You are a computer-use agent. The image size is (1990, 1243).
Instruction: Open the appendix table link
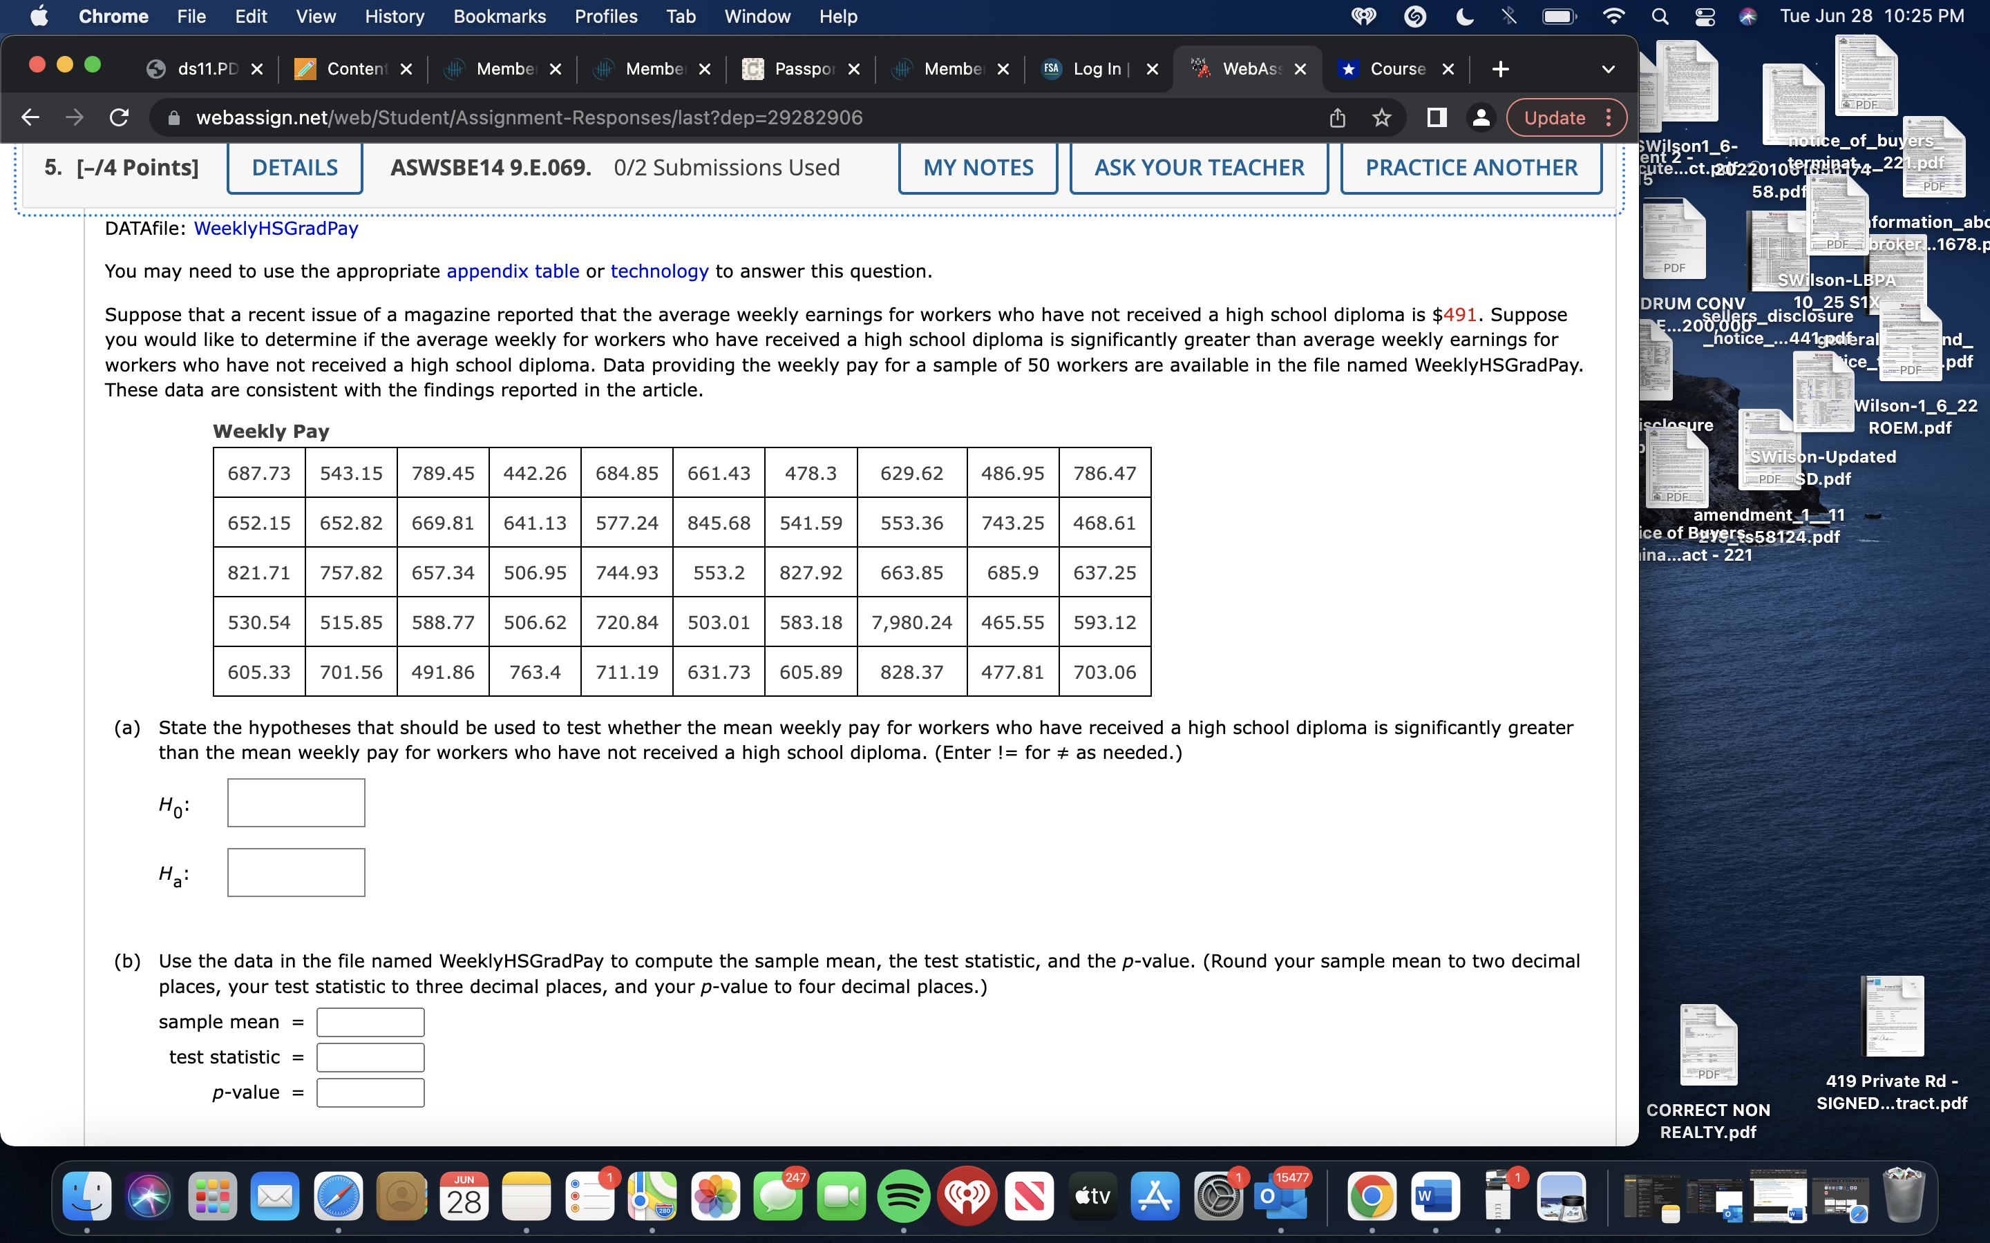[x=512, y=271]
